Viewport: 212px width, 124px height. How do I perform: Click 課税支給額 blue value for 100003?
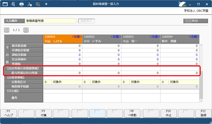tap(158, 55)
